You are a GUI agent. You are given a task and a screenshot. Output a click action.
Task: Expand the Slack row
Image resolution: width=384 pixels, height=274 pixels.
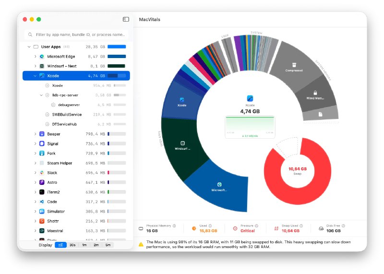(x=35, y=173)
